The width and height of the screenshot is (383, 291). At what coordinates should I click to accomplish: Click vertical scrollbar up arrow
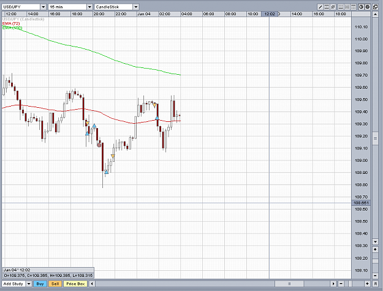tap(376, 15)
